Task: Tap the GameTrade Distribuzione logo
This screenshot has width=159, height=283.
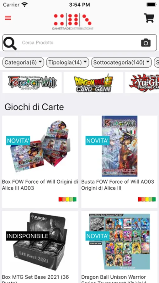Action: pyautogui.click(x=72, y=22)
